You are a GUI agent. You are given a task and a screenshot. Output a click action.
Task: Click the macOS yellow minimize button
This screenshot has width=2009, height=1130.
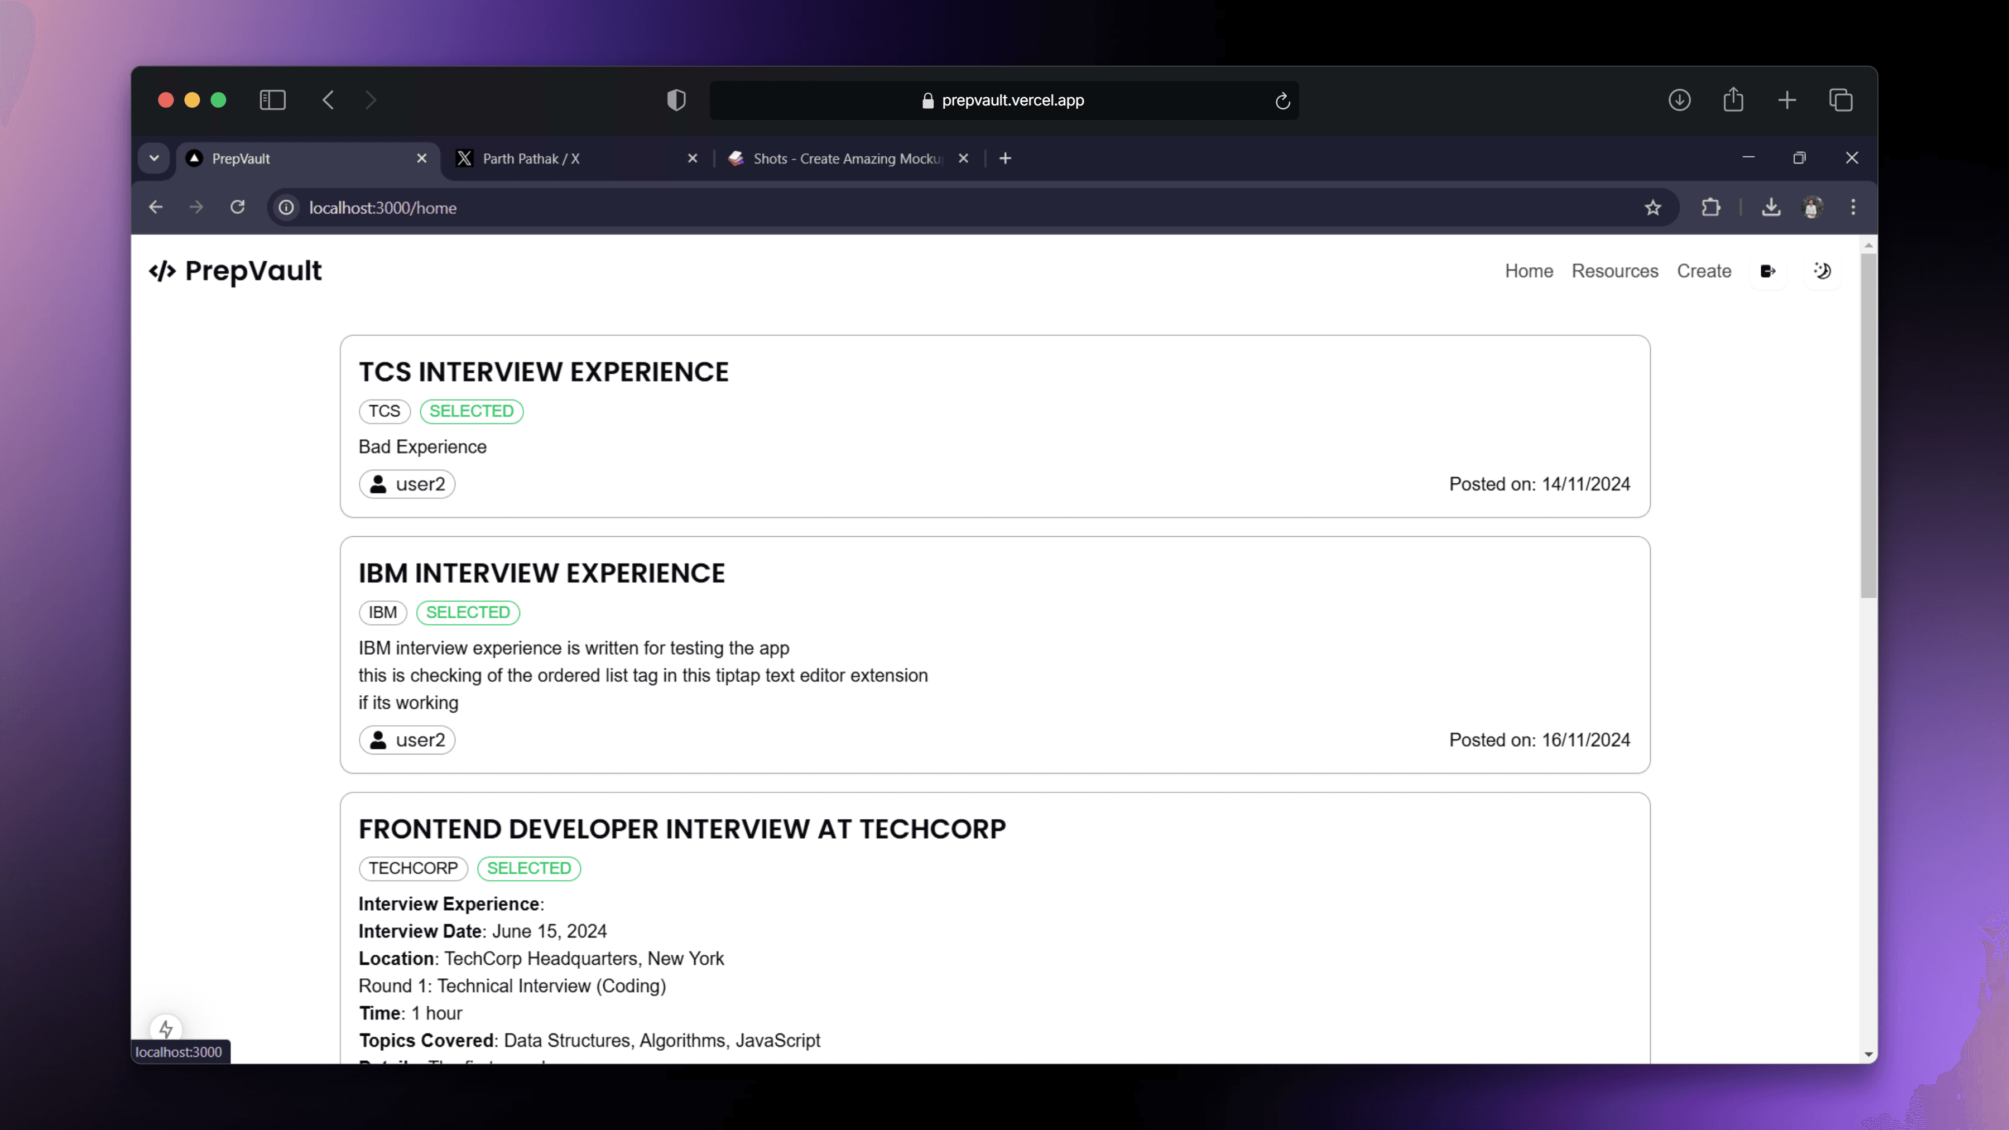point(192,100)
